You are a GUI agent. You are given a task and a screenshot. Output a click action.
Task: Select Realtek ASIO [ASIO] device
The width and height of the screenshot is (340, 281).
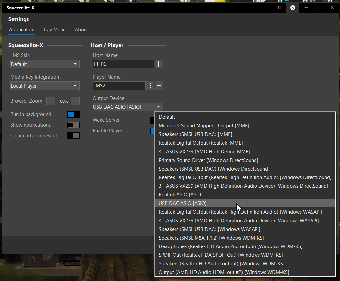point(245,194)
